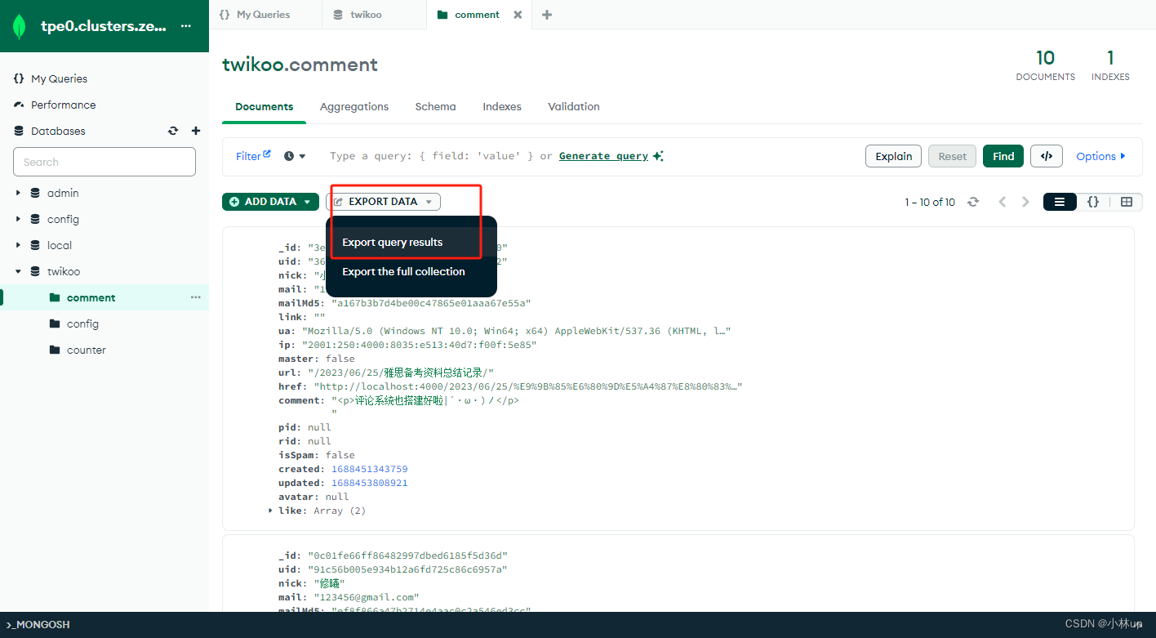
Task: Switch to the Aggregations tab
Action: pos(353,106)
